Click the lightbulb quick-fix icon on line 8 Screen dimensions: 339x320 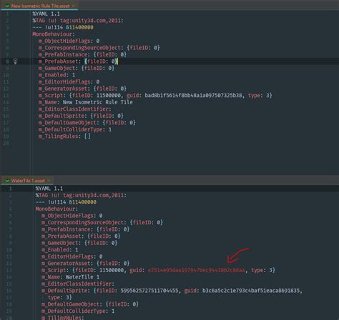click(15, 61)
